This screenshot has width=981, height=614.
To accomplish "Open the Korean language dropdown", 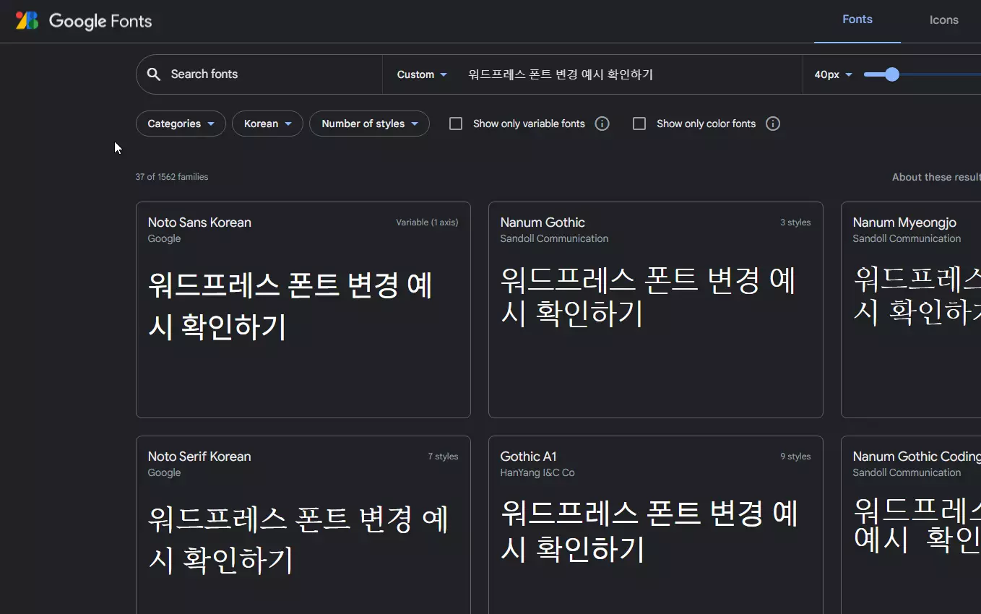I will [x=267, y=124].
